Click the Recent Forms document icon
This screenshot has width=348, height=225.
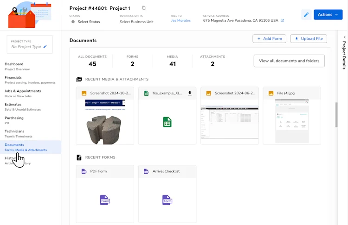coord(79,157)
